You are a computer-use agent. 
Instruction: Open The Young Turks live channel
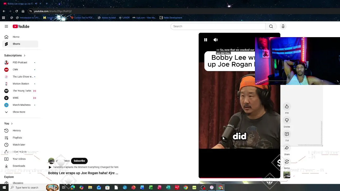[20, 91]
